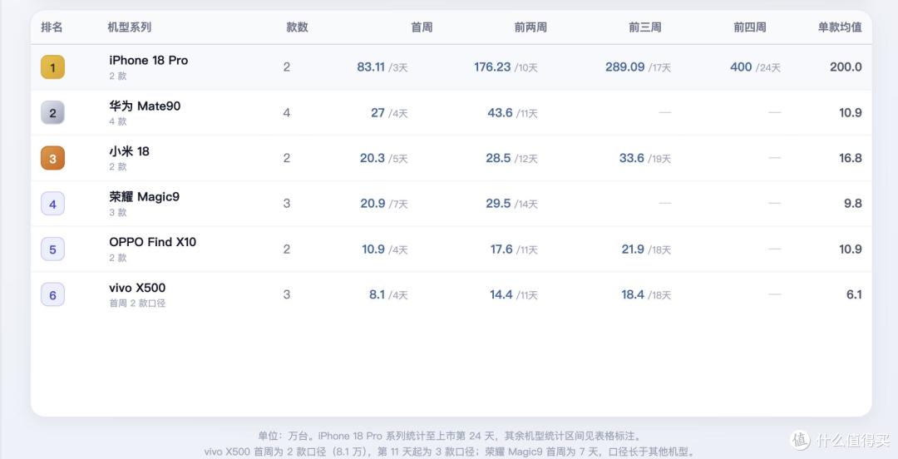Click the rank 5 badge
This screenshot has width=898, height=459.
52,249
